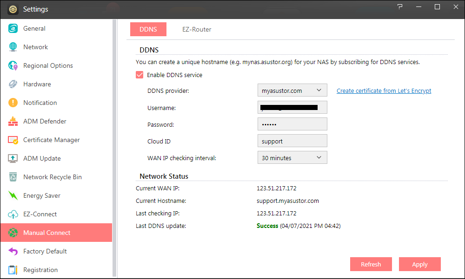Open Energy Saver label
The height and width of the screenshot is (279, 465).
pyautogui.click(x=42, y=195)
